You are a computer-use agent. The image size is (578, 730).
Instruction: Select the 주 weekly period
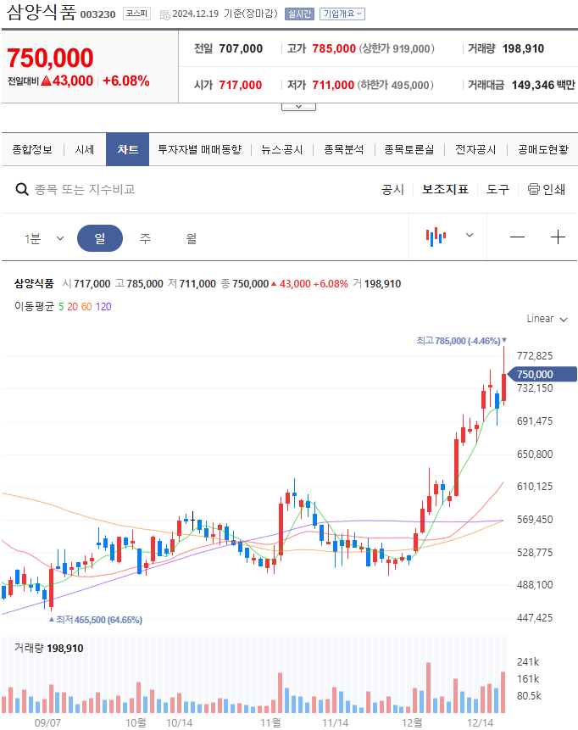point(145,239)
